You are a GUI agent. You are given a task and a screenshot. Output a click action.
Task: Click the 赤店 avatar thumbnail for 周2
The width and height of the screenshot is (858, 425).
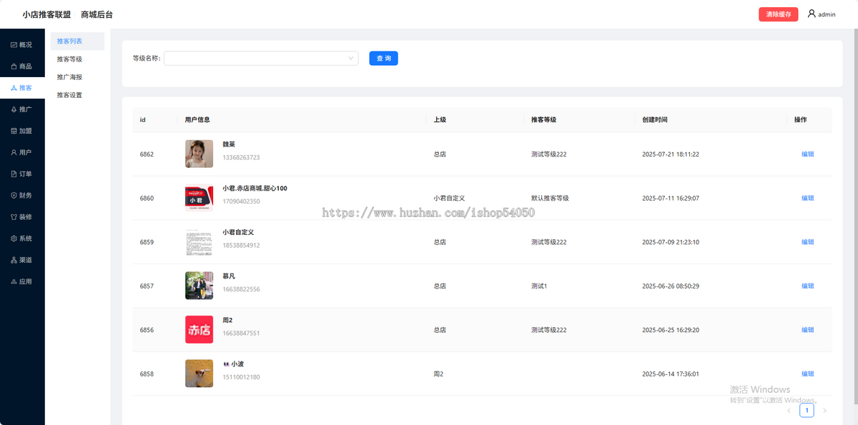point(199,330)
